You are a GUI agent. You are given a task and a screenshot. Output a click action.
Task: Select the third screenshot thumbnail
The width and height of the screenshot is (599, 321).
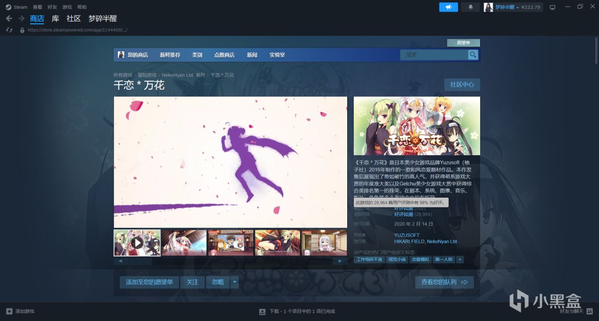pyautogui.click(x=231, y=243)
